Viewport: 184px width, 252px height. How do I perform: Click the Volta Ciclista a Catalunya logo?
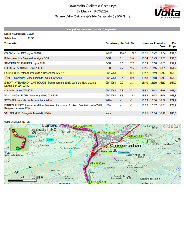[x=168, y=11]
